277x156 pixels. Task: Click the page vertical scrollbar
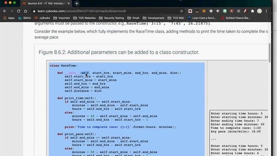tap(269, 53)
